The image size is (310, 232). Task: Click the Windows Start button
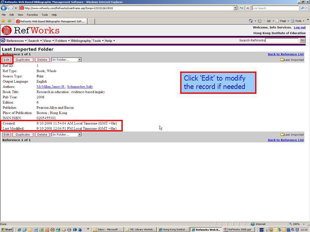7,230
